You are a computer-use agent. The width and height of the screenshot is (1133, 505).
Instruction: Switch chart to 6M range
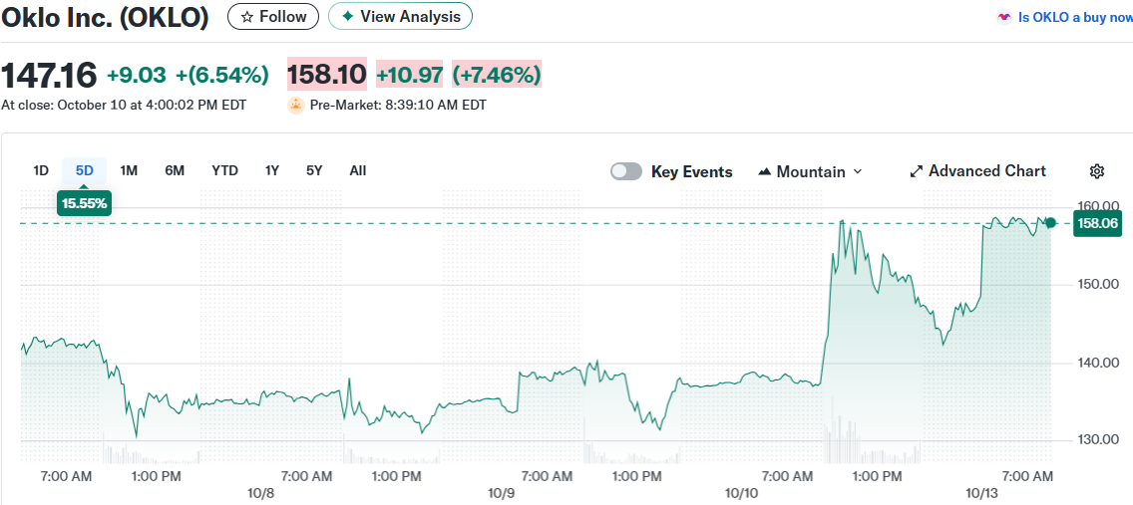pyautogui.click(x=175, y=170)
